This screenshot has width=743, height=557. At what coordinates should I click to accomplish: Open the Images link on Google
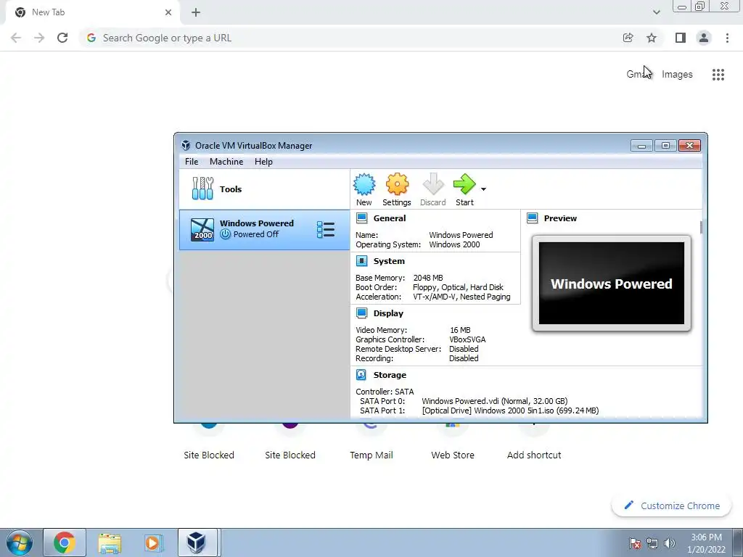(x=677, y=75)
